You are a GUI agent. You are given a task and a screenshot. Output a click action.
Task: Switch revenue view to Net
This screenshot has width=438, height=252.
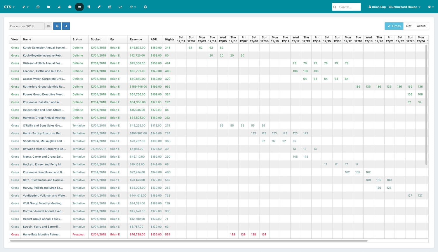tap(409, 26)
